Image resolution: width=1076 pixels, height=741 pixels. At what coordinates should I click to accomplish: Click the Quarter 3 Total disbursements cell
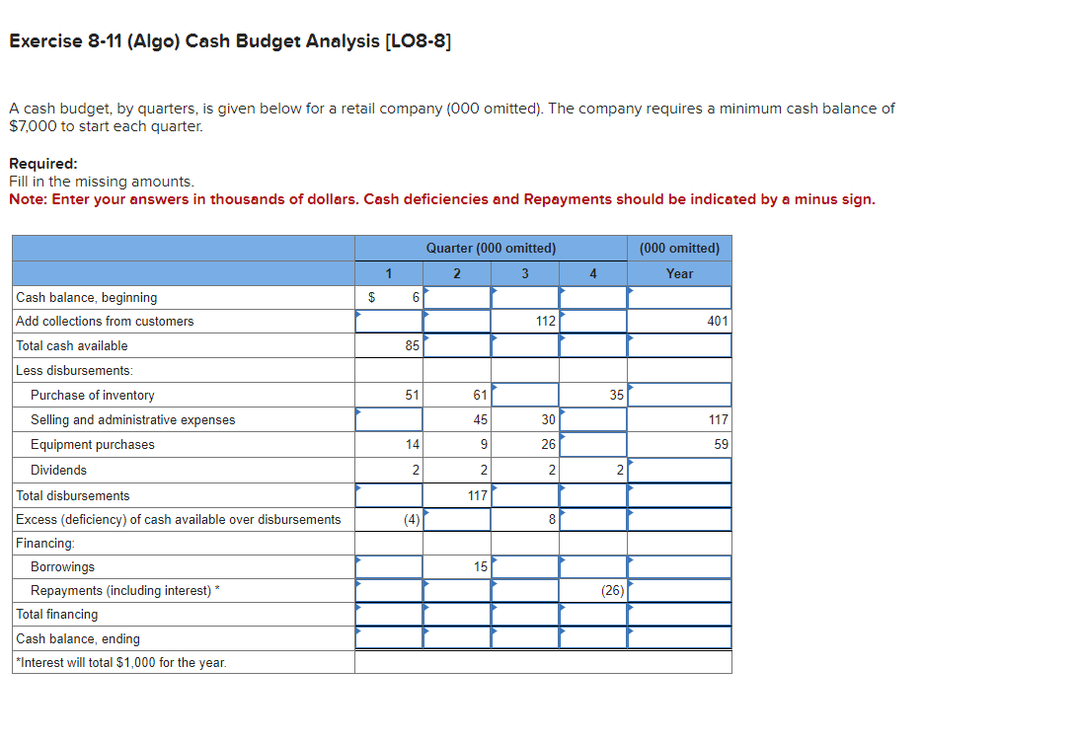click(x=525, y=494)
